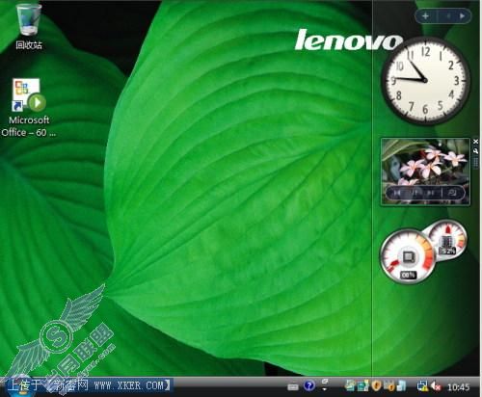Advance to next slideshow picture
Viewport: 482px width, 397px height.
click(x=431, y=193)
